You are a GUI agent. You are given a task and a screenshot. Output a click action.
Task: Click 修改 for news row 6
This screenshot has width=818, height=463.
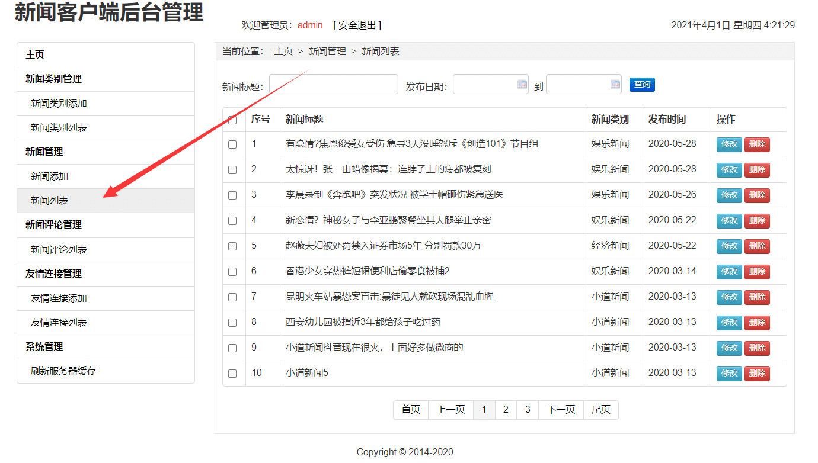click(x=729, y=272)
